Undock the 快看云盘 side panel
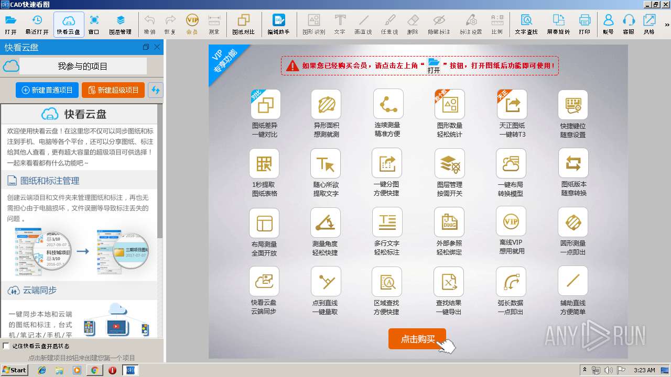 (x=146, y=47)
